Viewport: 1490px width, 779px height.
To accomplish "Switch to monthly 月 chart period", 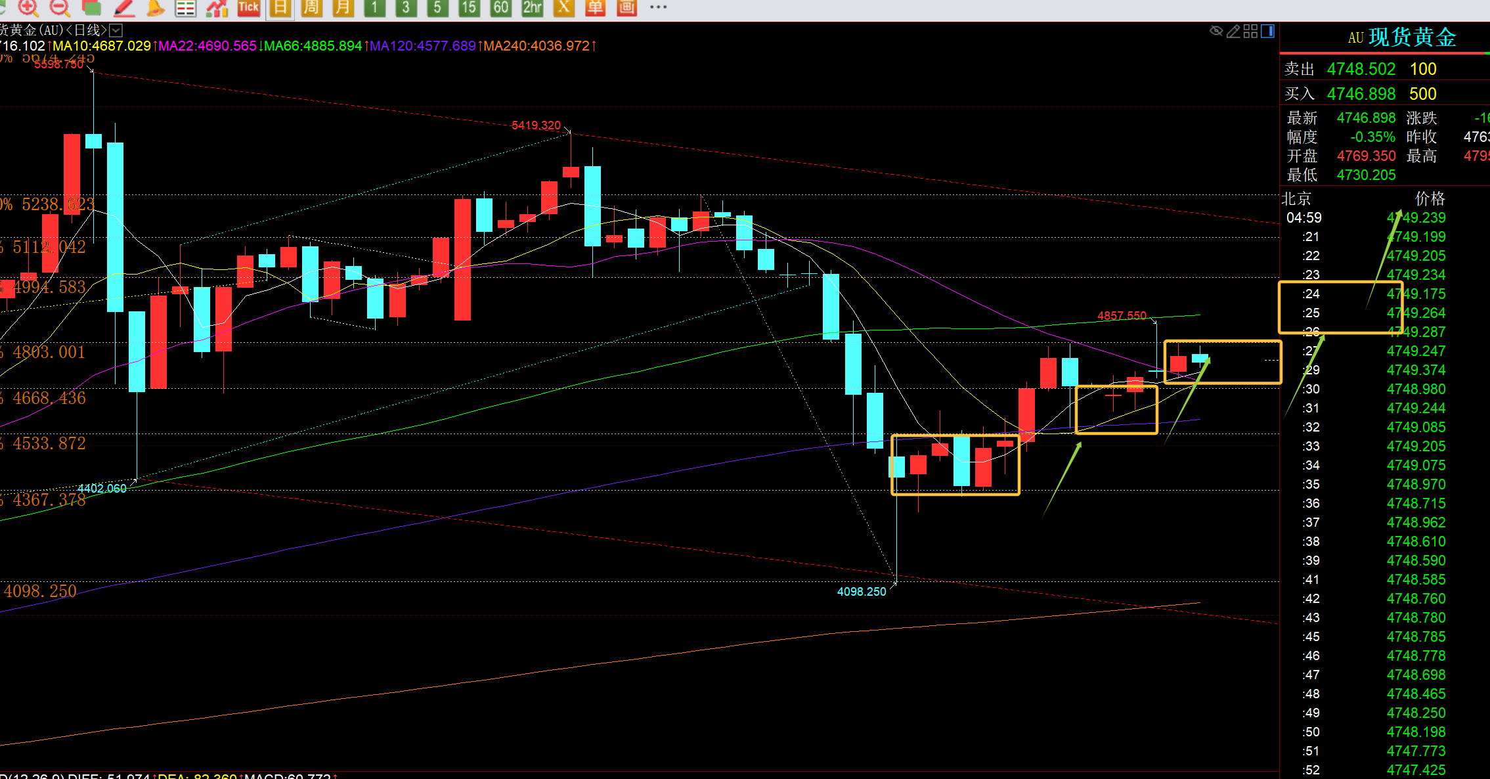I will (x=343, y=7).
